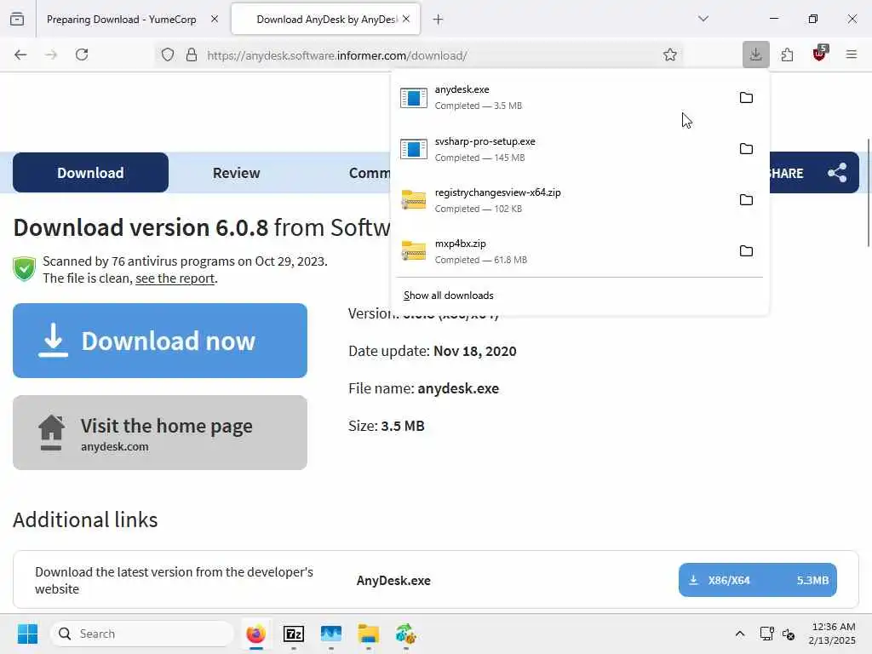Reload the current page
The height and width of the screenshot is (654, 872).
tap(82, 54)
